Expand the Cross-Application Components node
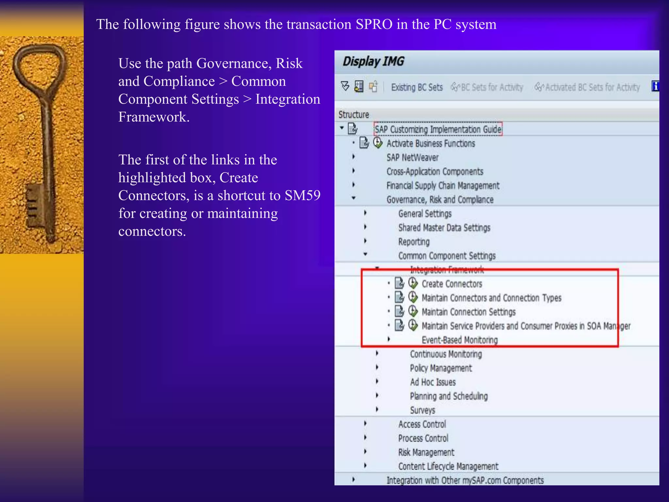The height and width of the screenshot is (502, 669). [x=353, y=171]
